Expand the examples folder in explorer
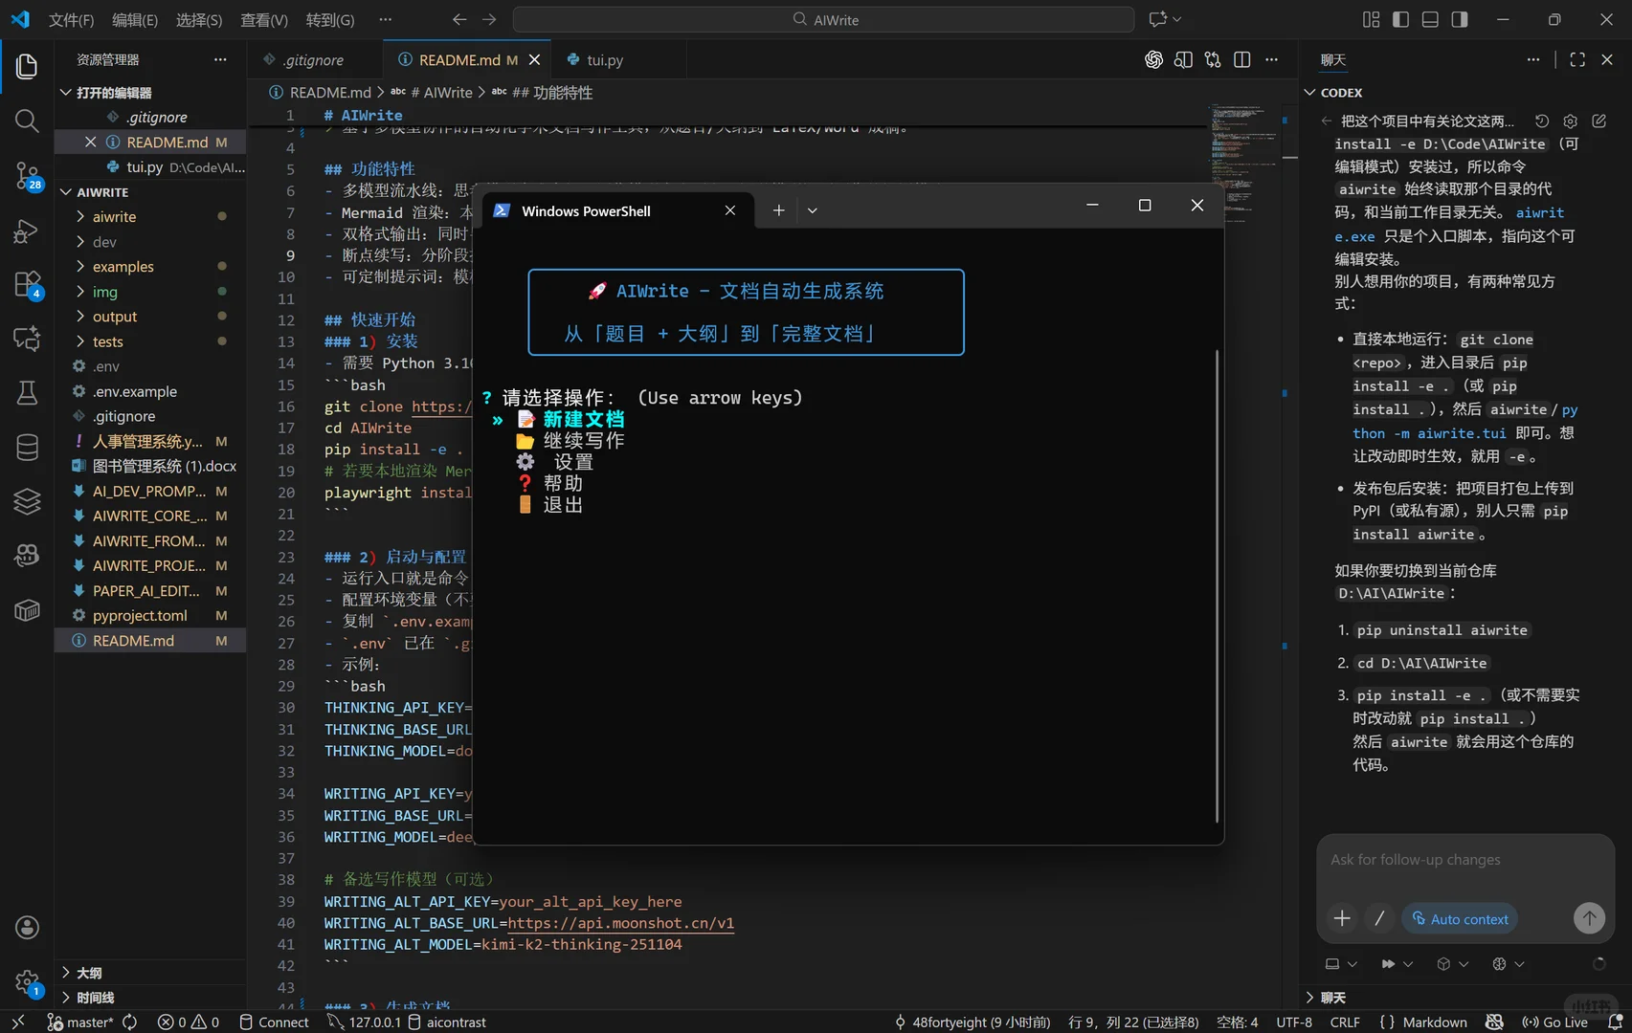The height and width of the screenshot is (1033, 1632). coord(123,267)
